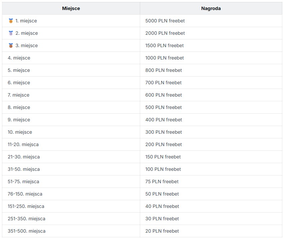The image size is (284, 239).
Task: Click the 500 PLN freebet cell
Action: click(x=164, y=107)
